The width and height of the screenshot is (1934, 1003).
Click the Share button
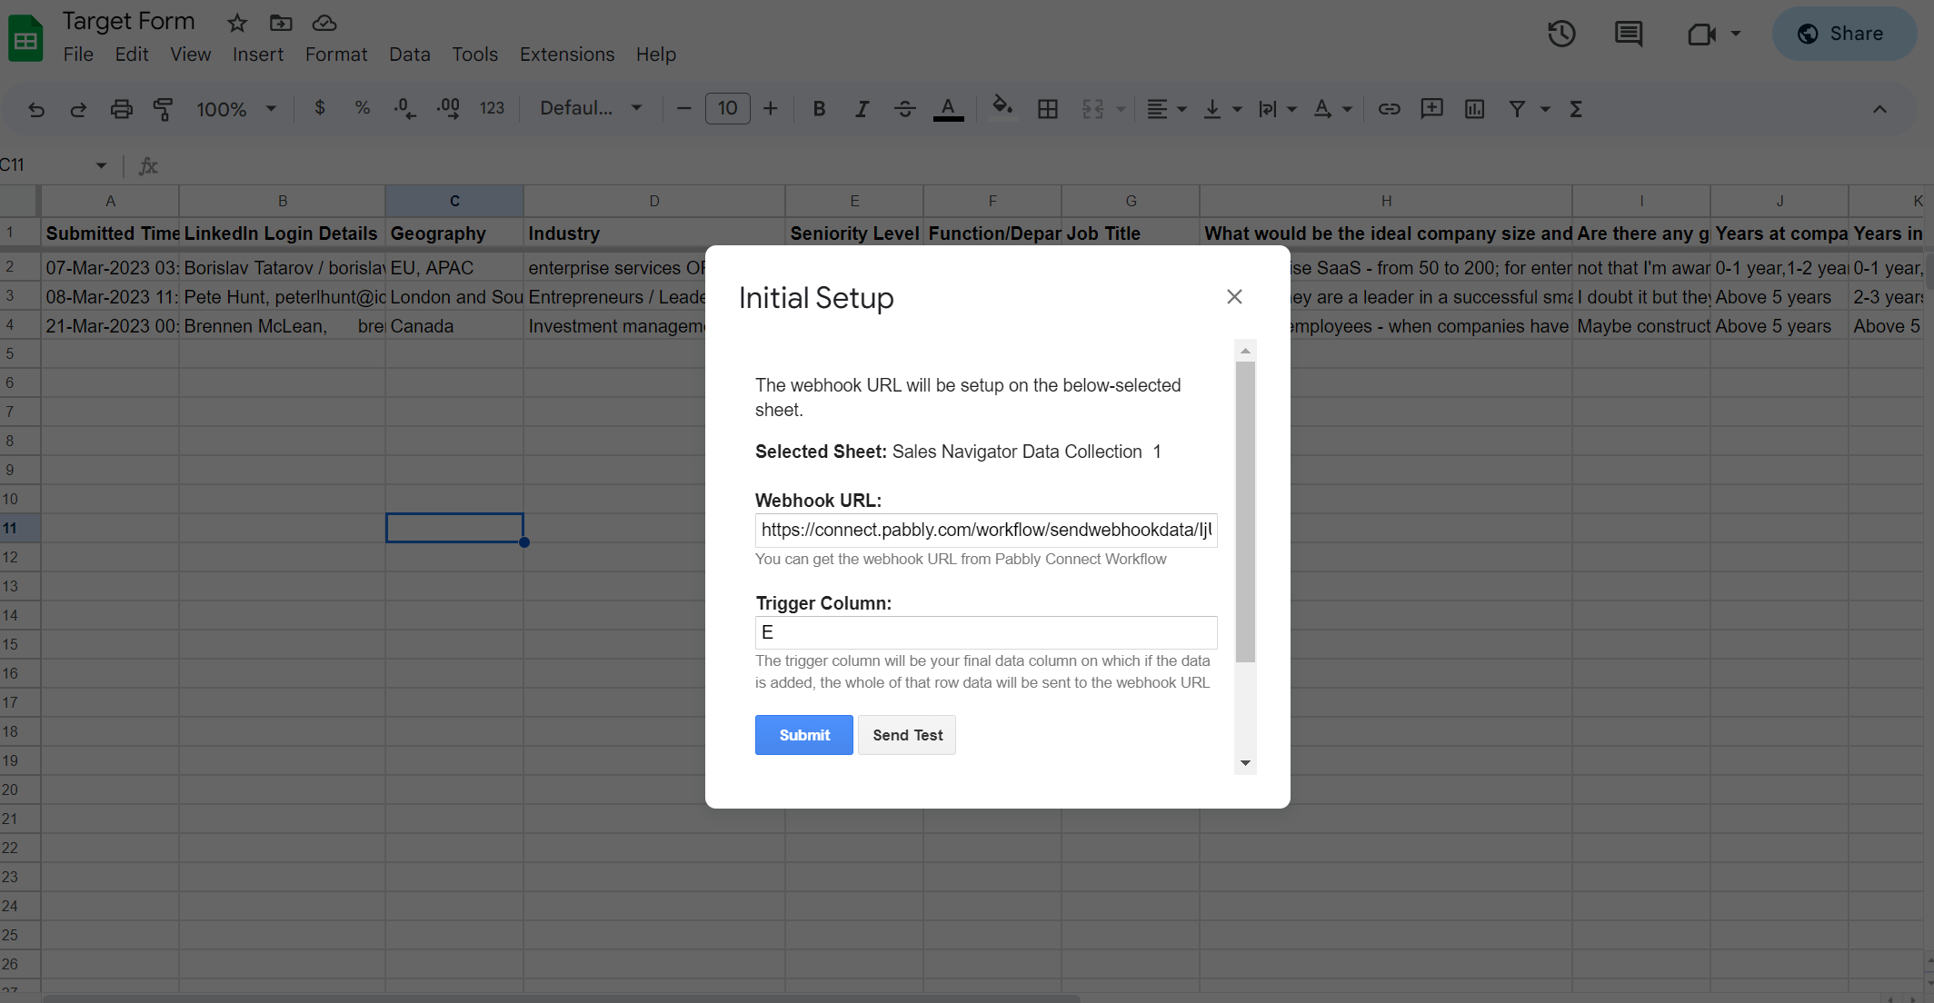[x=1844, y=35]
